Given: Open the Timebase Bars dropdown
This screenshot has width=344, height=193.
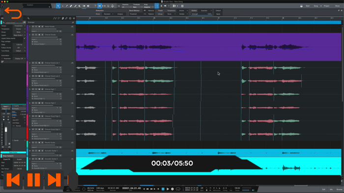Looking at the screenshot, I should click(x=138, y=7).
